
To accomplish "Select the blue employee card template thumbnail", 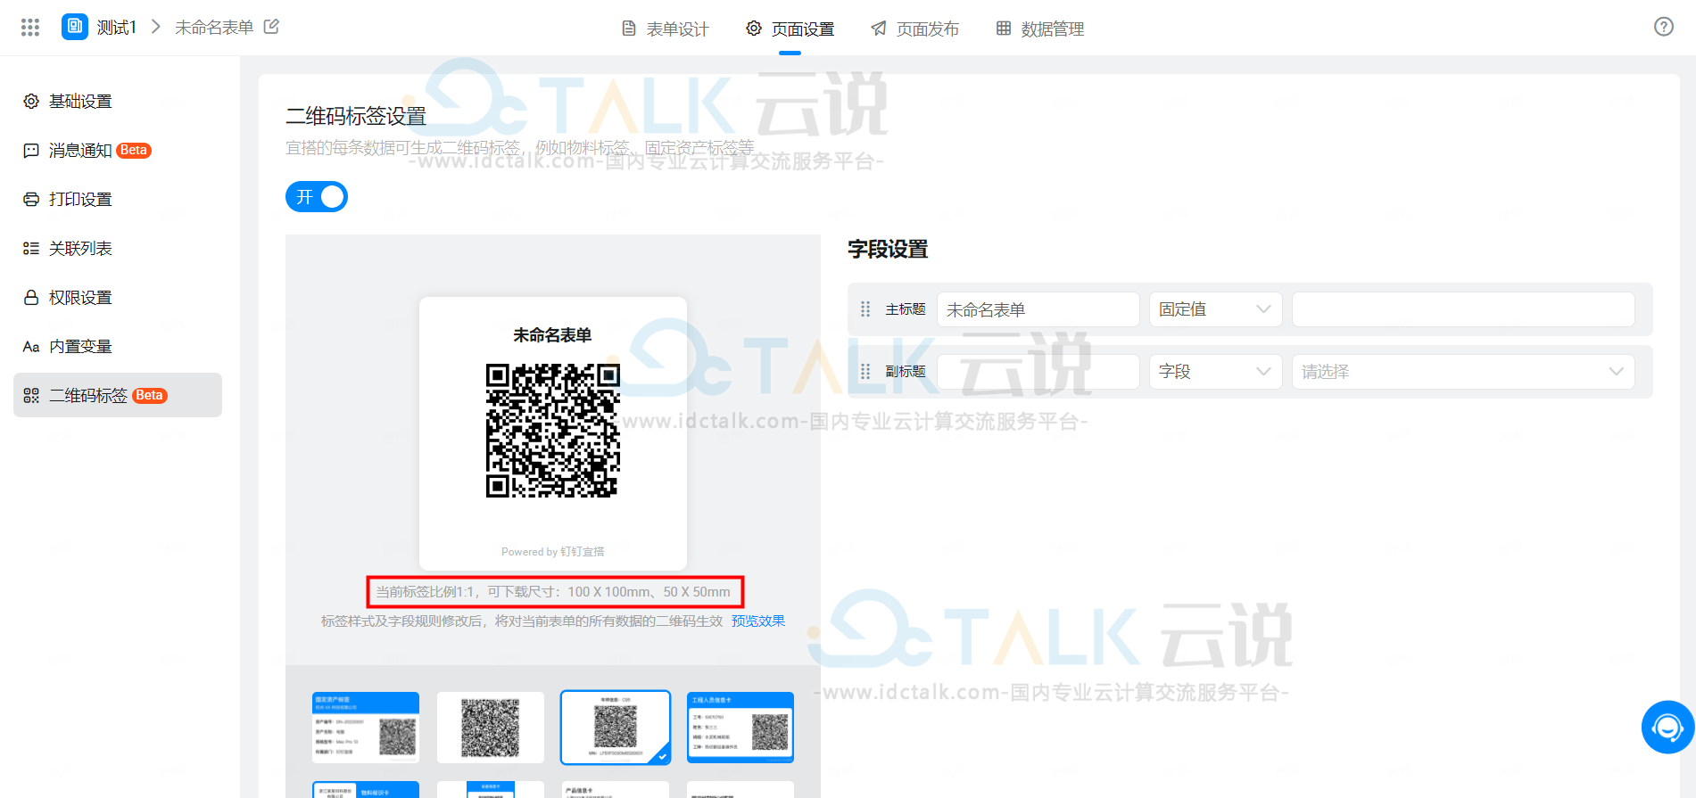I will tap(740, 728).
